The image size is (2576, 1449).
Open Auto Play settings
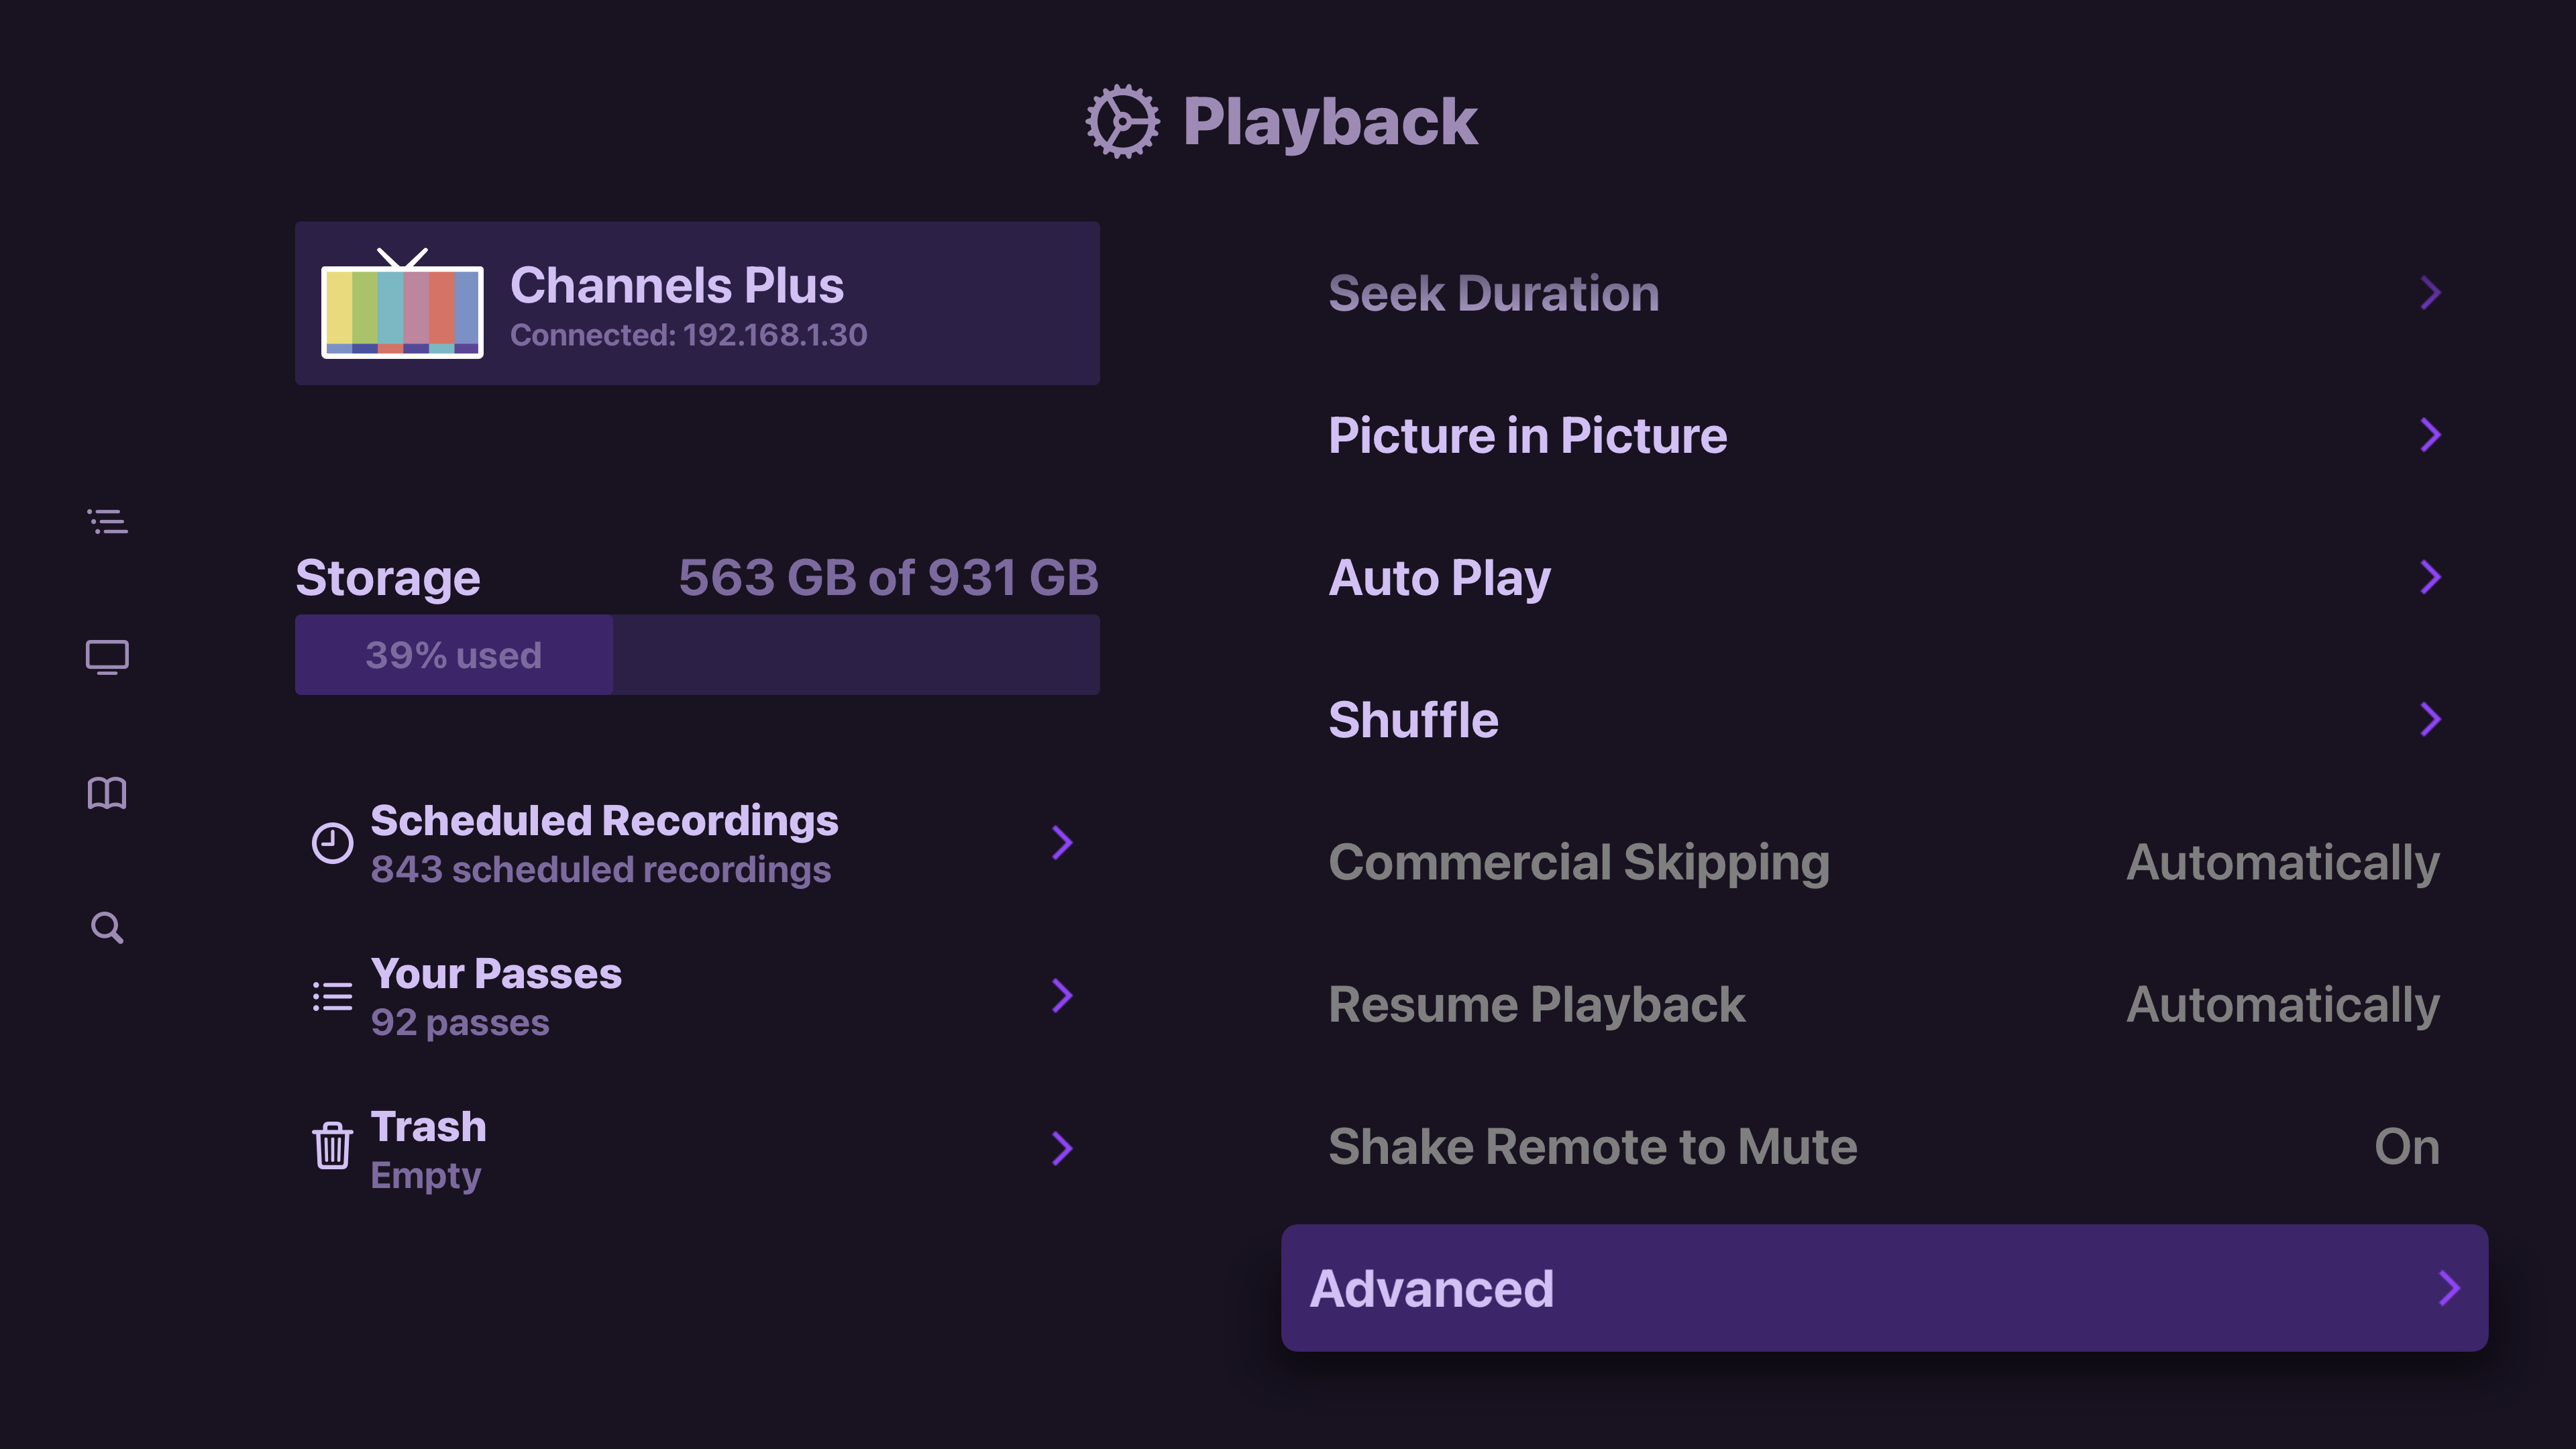1884,577
